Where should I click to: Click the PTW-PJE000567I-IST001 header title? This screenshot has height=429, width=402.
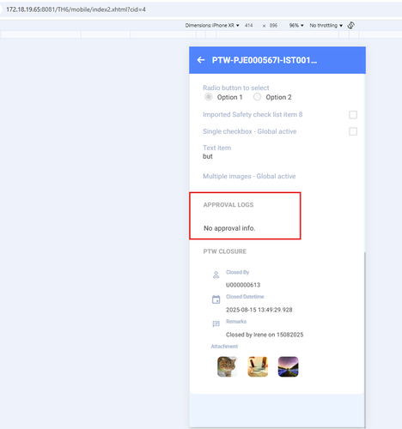265,60
